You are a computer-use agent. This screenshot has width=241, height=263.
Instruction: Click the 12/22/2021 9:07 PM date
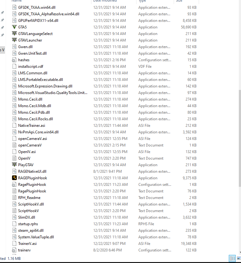110,244
